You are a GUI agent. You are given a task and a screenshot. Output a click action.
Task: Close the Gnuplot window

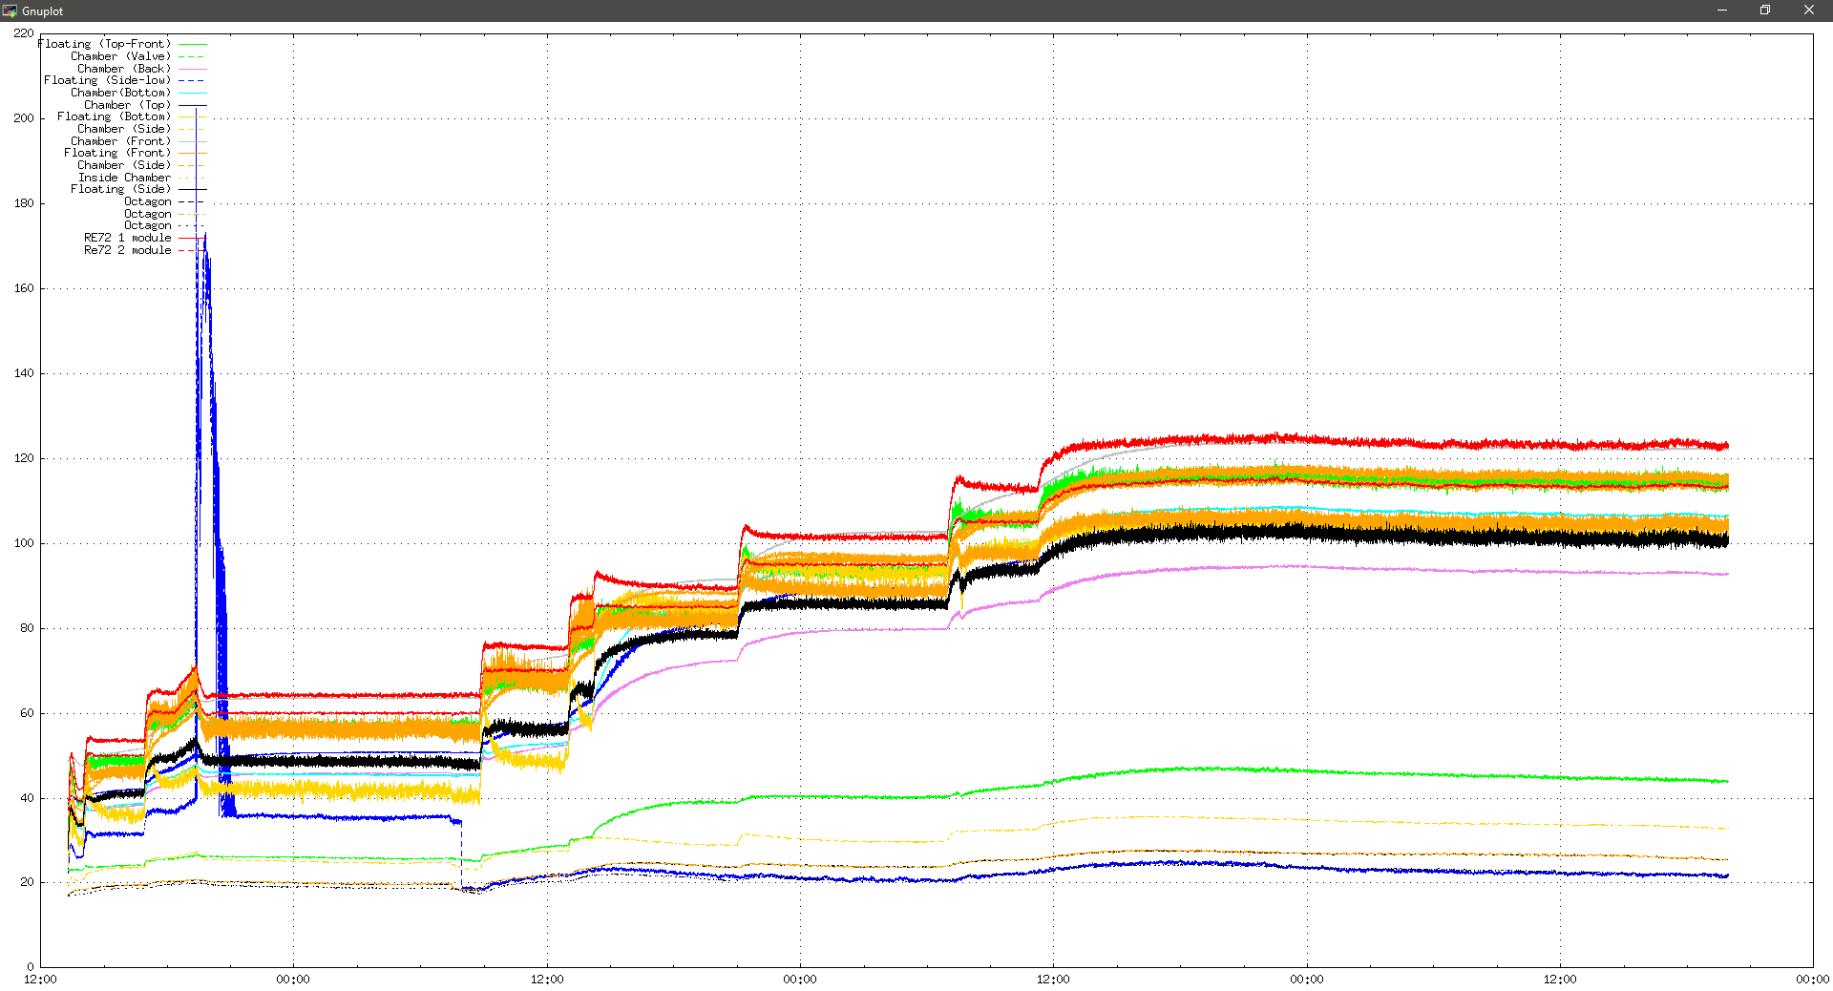pyautogui.click(x=1808, y=11)
